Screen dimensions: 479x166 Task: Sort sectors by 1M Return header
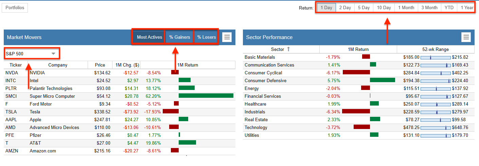pyautogui.click(x=358, y=49)
